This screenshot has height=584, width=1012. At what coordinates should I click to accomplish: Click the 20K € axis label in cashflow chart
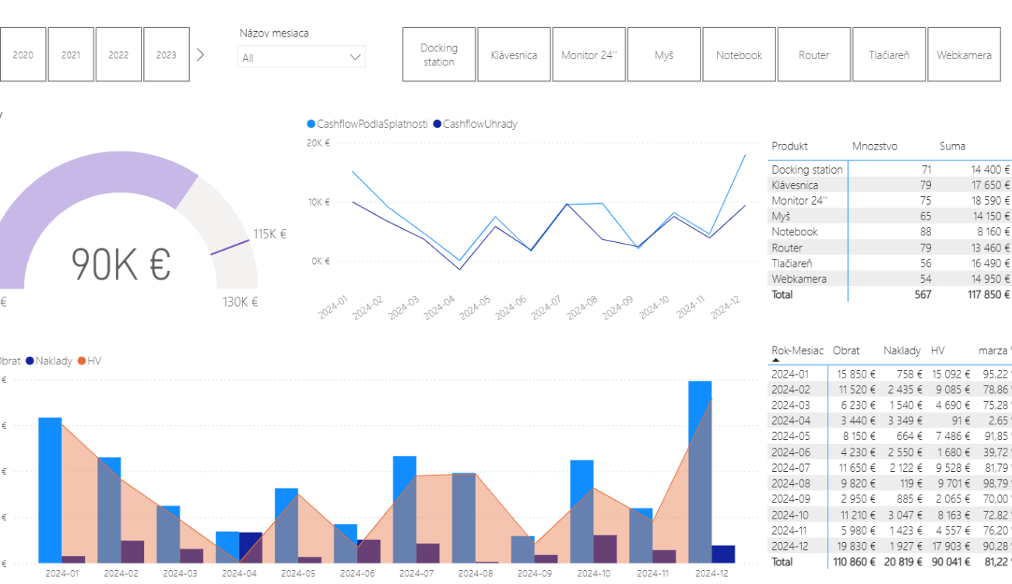[318, 143]
